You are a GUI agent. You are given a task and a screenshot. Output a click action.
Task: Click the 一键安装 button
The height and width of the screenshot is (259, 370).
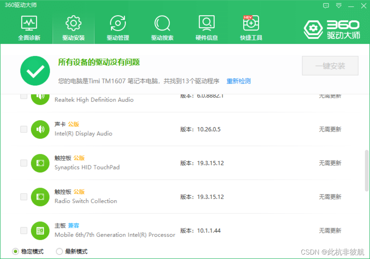point(330,66)
